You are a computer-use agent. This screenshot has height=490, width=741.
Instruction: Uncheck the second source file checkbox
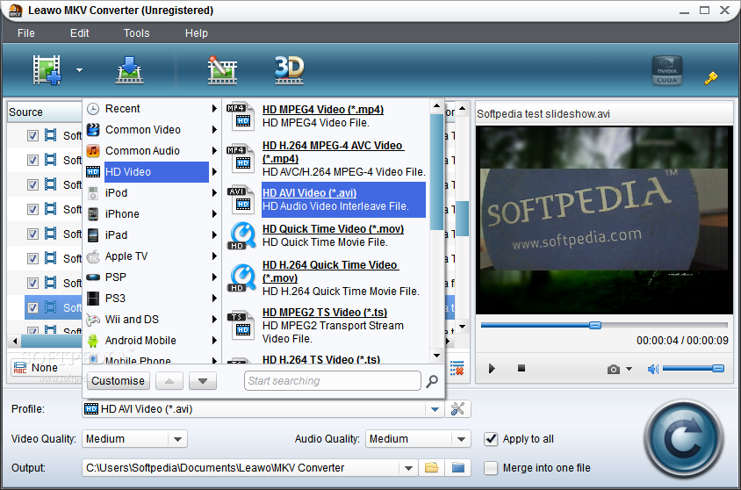[x=32, y=160]
